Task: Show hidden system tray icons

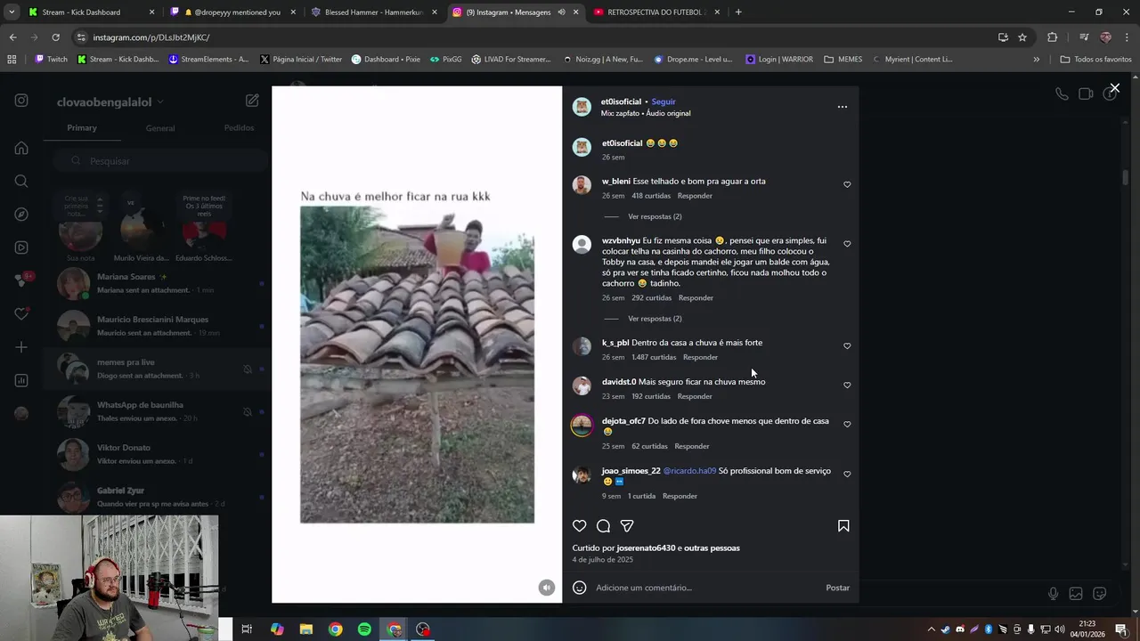Action: tap(931, 629)
